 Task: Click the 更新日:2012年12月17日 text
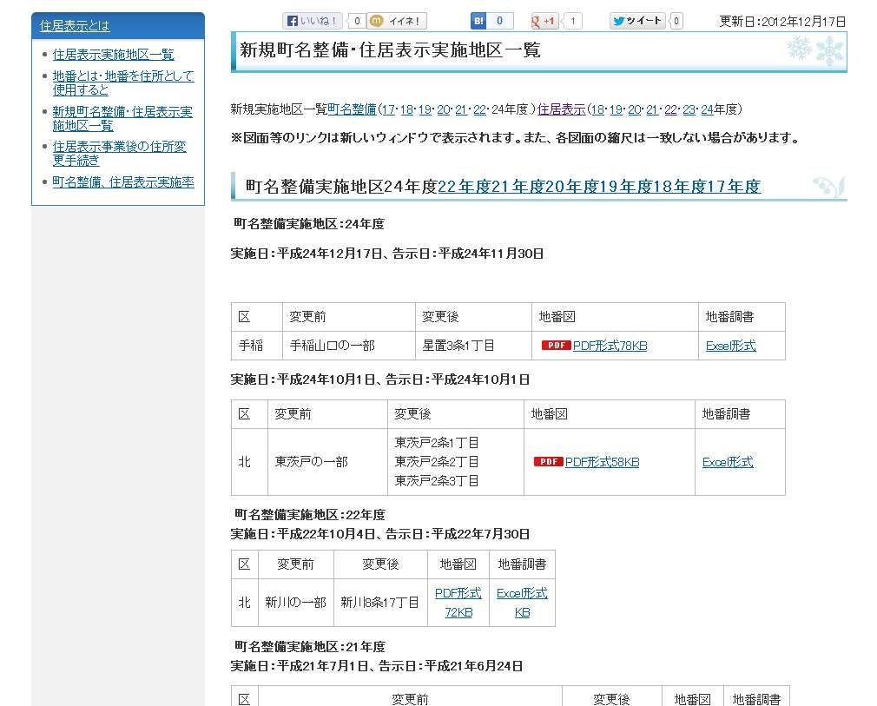[x=781, y=21]
